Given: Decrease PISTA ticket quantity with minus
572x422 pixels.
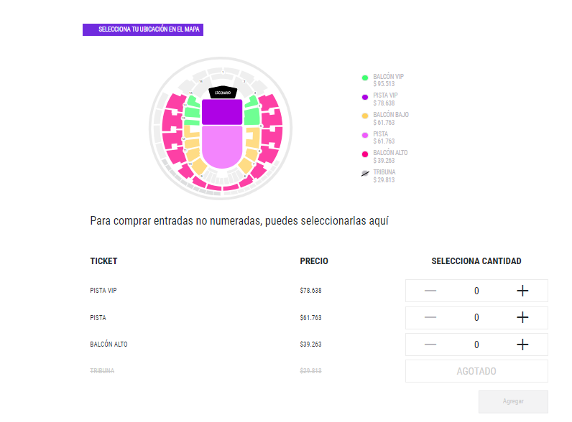Looking at the screenshot, I should [x=430, y=317].
